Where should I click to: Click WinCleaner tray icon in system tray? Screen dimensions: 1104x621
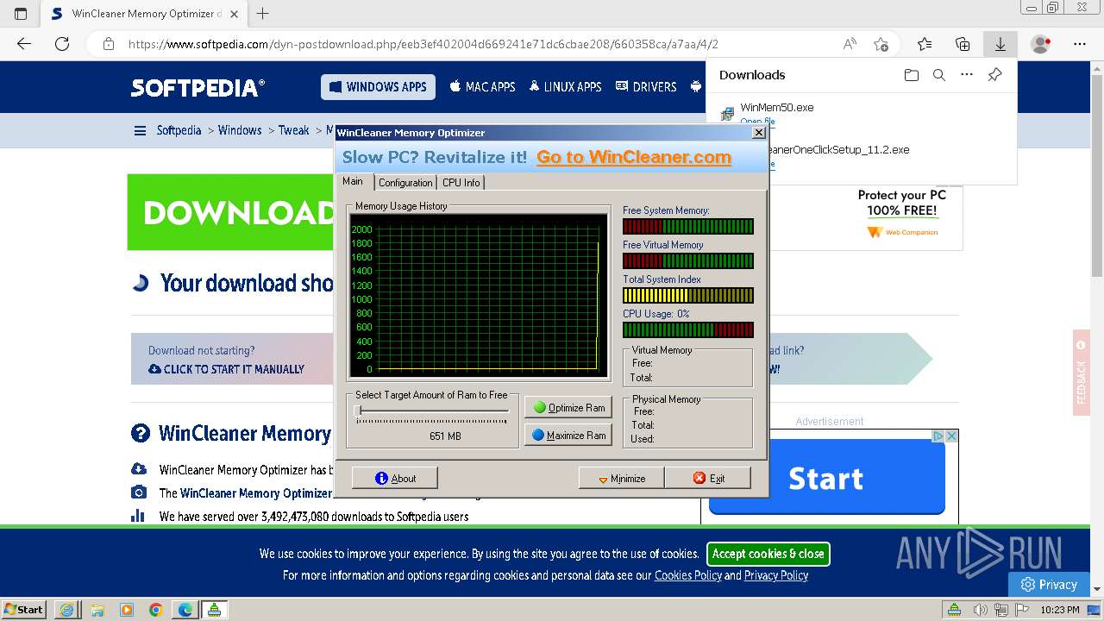[954, 610]
